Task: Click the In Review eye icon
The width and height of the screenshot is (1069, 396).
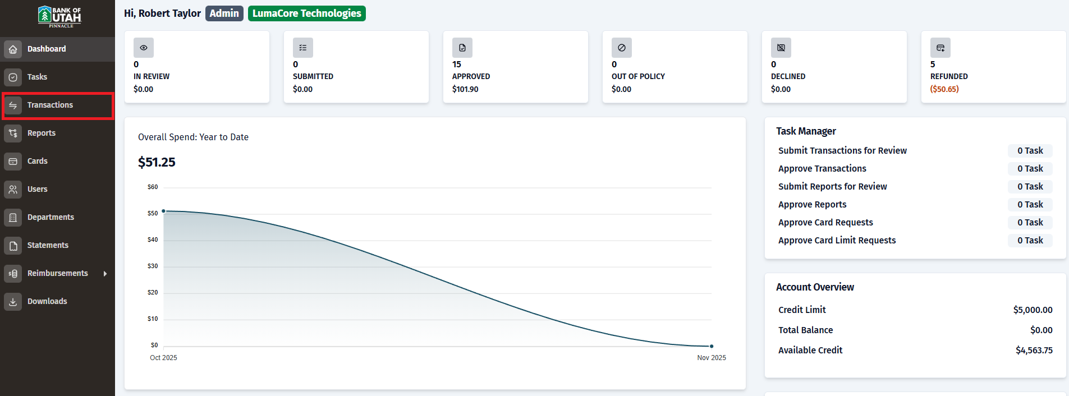Action: tap(144, 48)
